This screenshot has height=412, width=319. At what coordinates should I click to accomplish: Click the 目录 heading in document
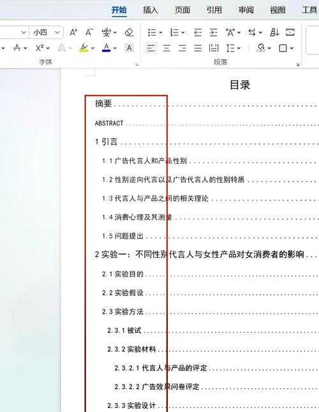tap(240, 85)
